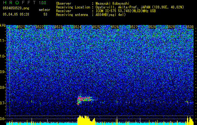197x125 pixels.
Task: Click the observer name Masayuki Kobayashi
Action: click(x=112, y=3)
